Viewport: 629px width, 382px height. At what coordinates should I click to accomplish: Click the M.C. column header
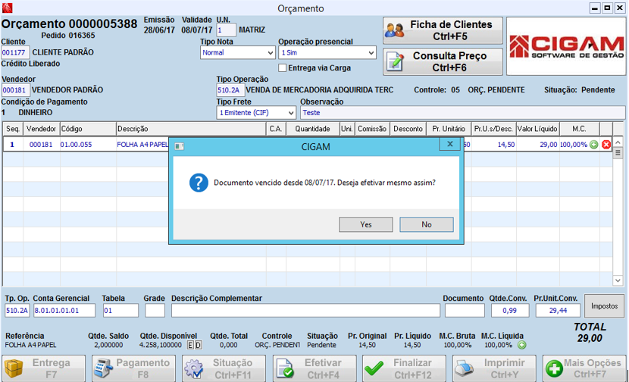coord(579,129)
